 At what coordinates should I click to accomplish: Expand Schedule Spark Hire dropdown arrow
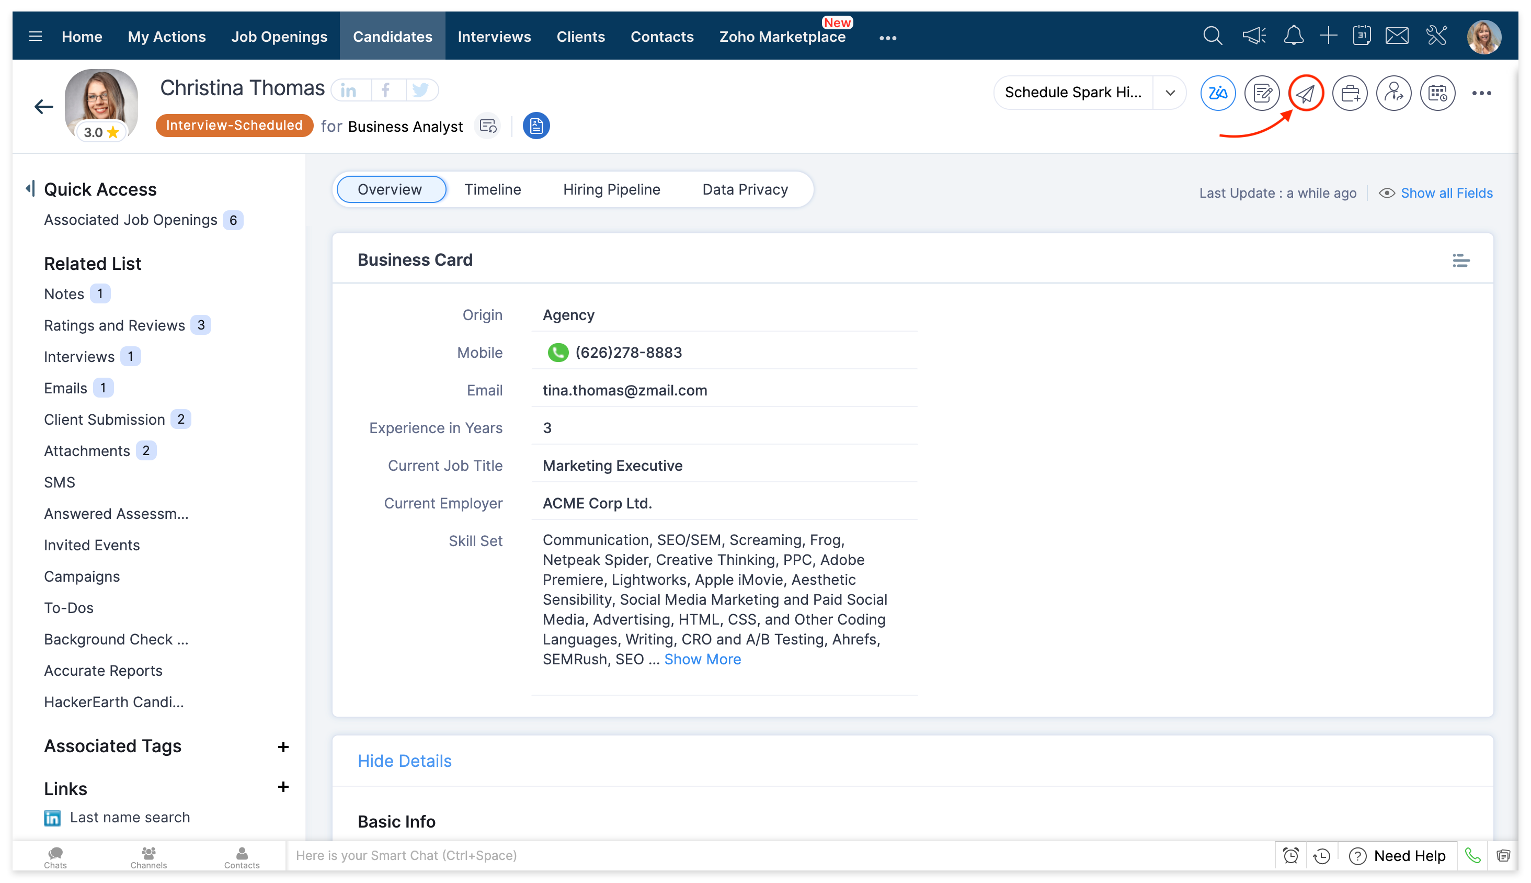tap(1170, 93)
